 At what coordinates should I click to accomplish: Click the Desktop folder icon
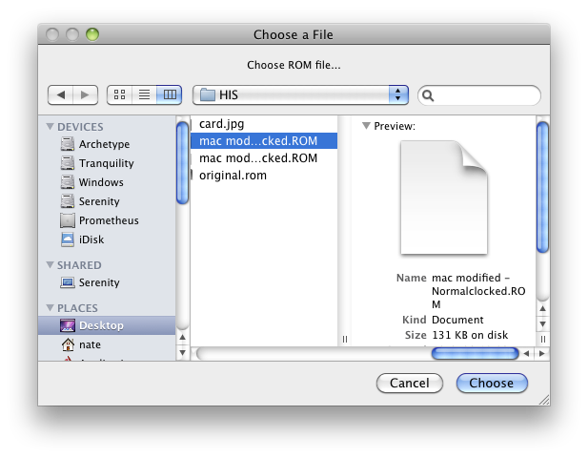[68, 325]
